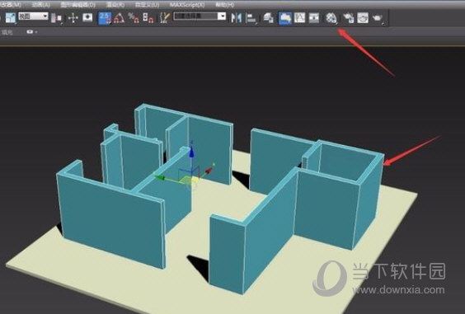Select the 填充 ribbon tab
This screenshot has height=314, width=465.
pos(7,32)
